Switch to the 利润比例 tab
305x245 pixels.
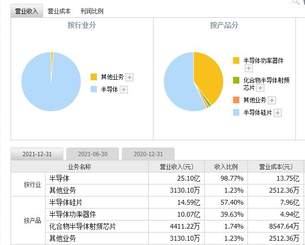pyautogui.click(x=92, y=11)
